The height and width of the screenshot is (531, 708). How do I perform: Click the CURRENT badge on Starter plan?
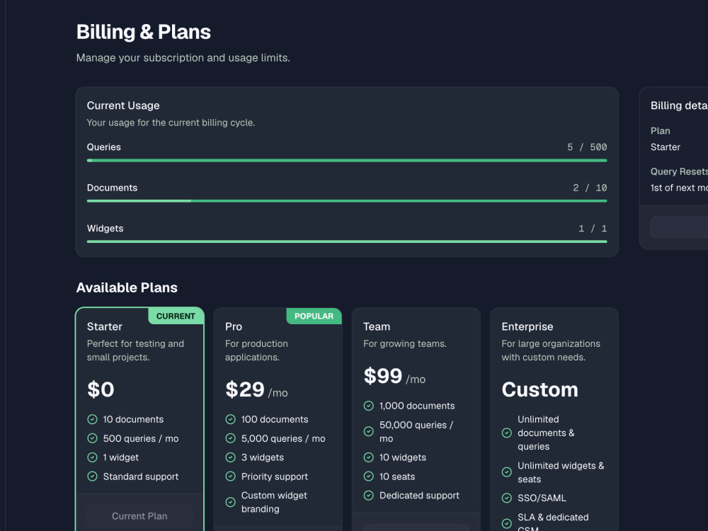click(176, 316)
